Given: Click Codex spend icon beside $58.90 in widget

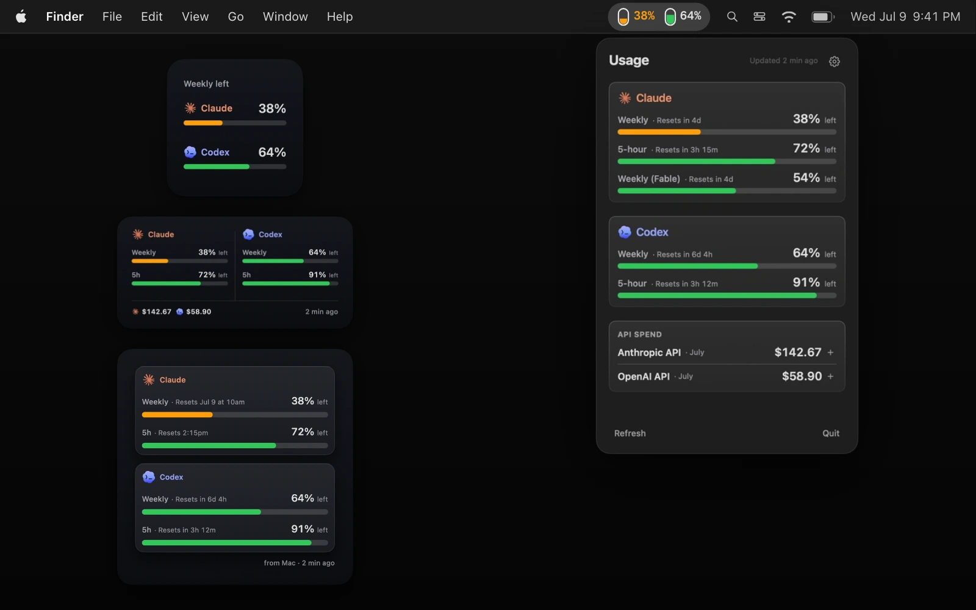Looking at the screenshot, I should 179,312.
